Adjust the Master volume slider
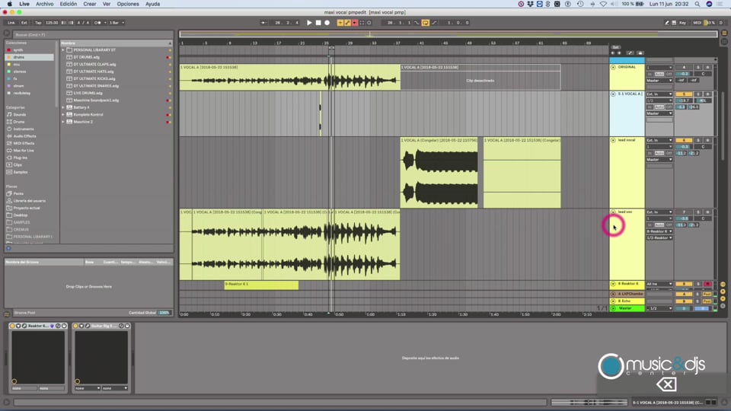 (x=684, y=308)
